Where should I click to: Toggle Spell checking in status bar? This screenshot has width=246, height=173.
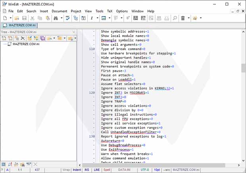107,170
